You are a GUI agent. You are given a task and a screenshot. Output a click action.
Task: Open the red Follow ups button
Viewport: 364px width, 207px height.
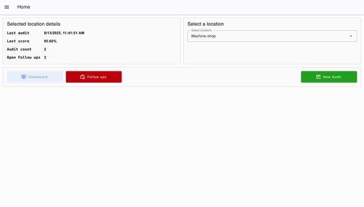tap(94, 77)
